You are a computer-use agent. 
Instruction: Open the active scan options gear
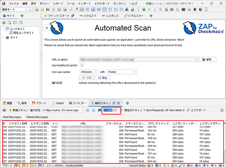click(222, 110)
